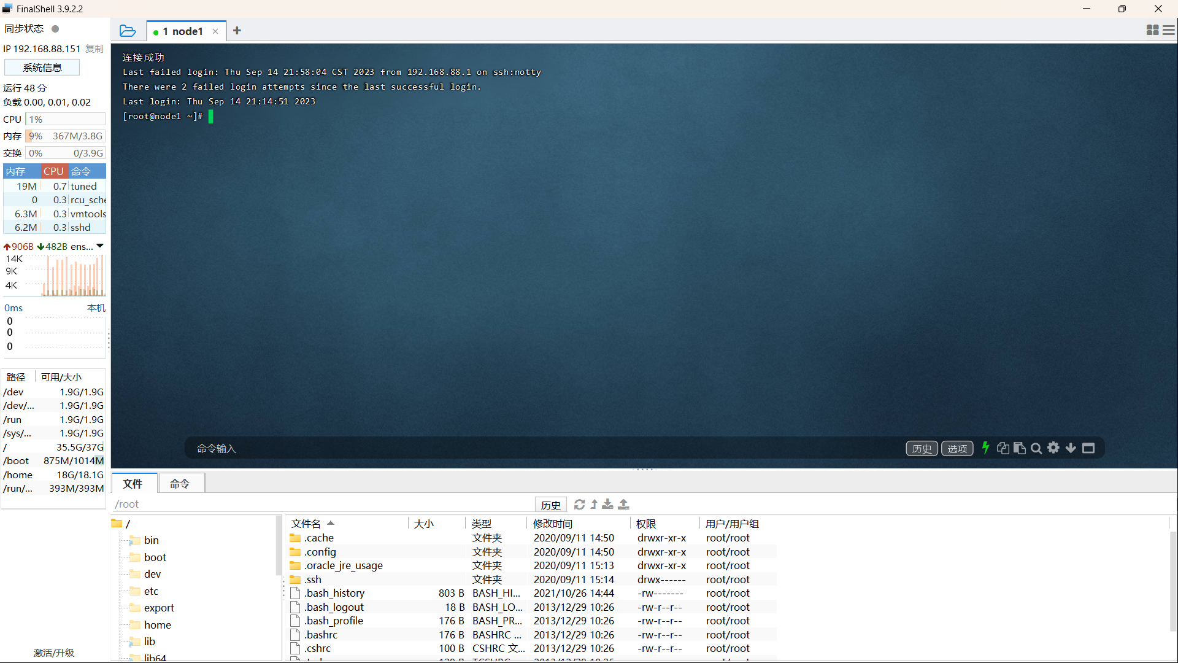Open the network interface dropdown arrow
The image size is (1178, 663).
click(100, 246)
